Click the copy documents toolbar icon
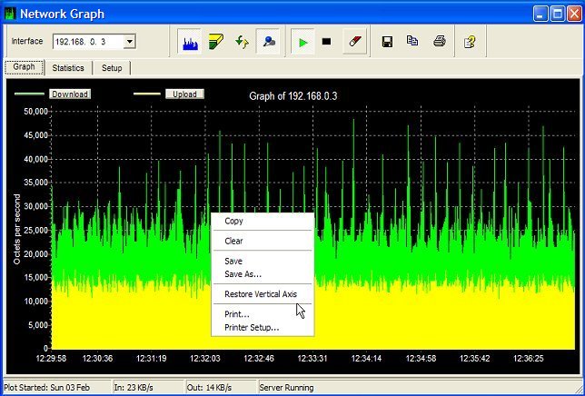 click(x=412, y=42)
